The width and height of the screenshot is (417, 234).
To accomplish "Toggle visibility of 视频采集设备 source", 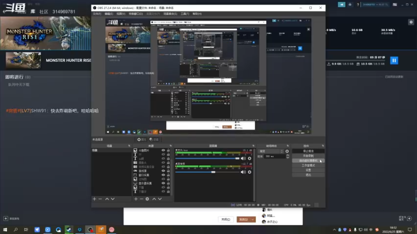I will point(163,166).
